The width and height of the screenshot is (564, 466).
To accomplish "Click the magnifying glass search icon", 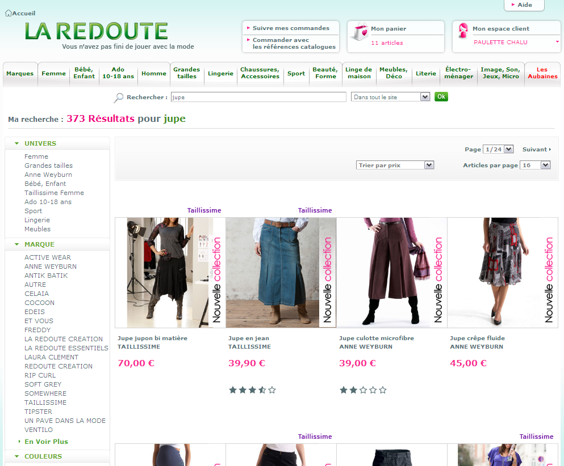I will click(118, 98).
